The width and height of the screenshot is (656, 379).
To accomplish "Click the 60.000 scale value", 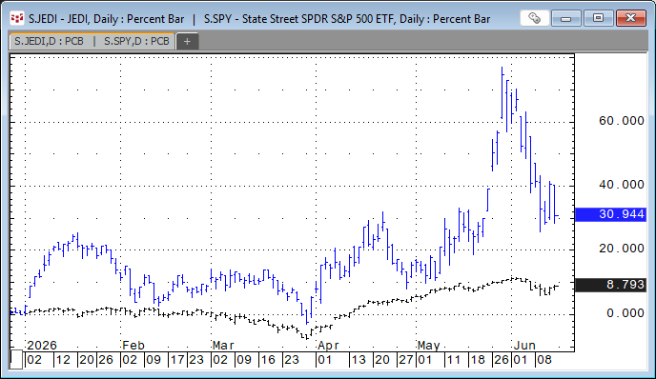I will (x=622, y=121).
